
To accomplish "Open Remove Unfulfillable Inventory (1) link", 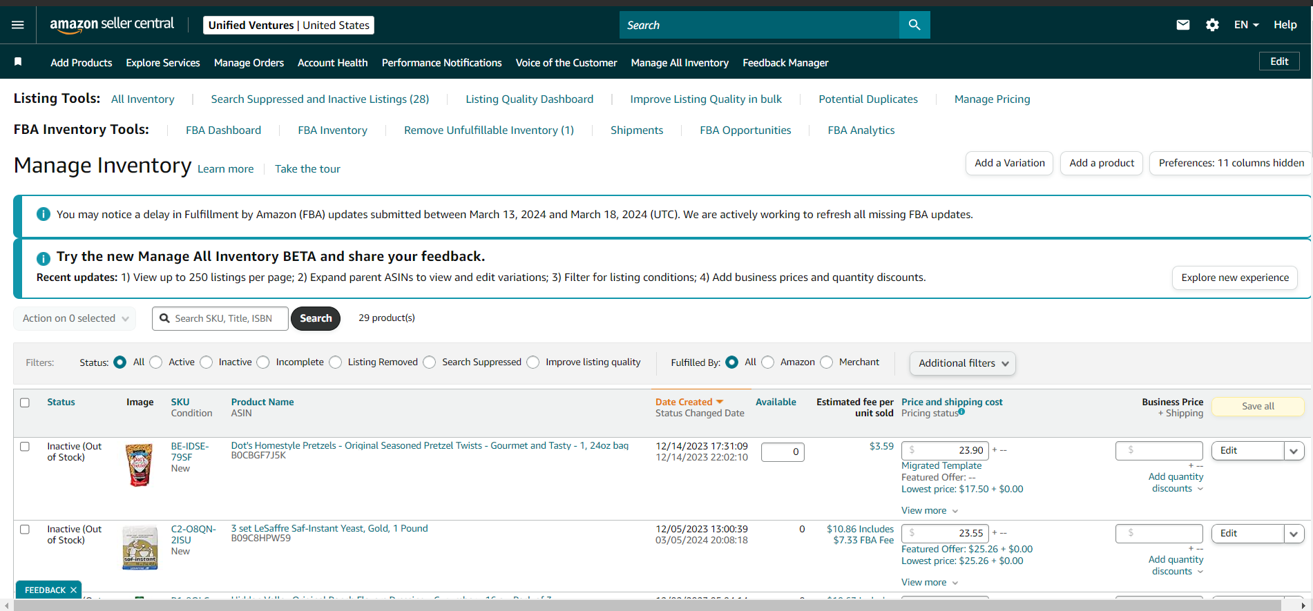I will 489,130.
